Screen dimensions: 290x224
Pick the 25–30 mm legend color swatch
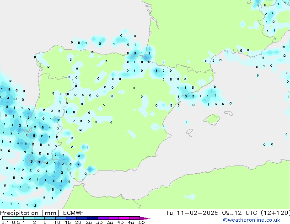coord(92,218)
